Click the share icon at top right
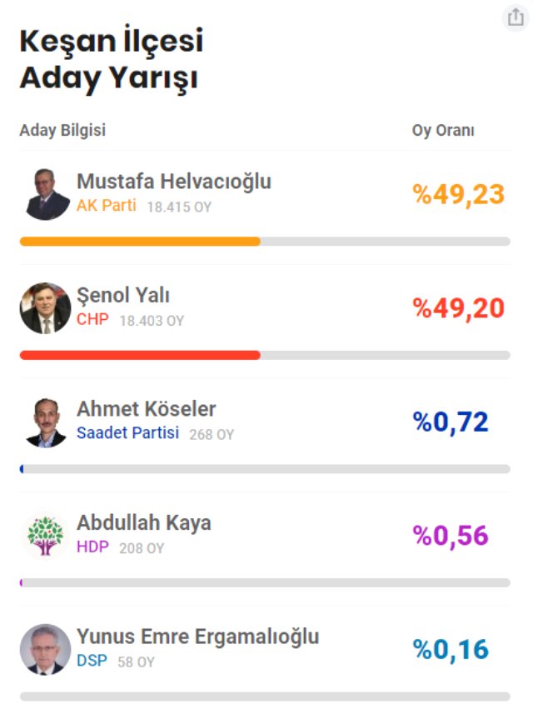The width and height of the screenshot is (533, 719). (515, 17)
